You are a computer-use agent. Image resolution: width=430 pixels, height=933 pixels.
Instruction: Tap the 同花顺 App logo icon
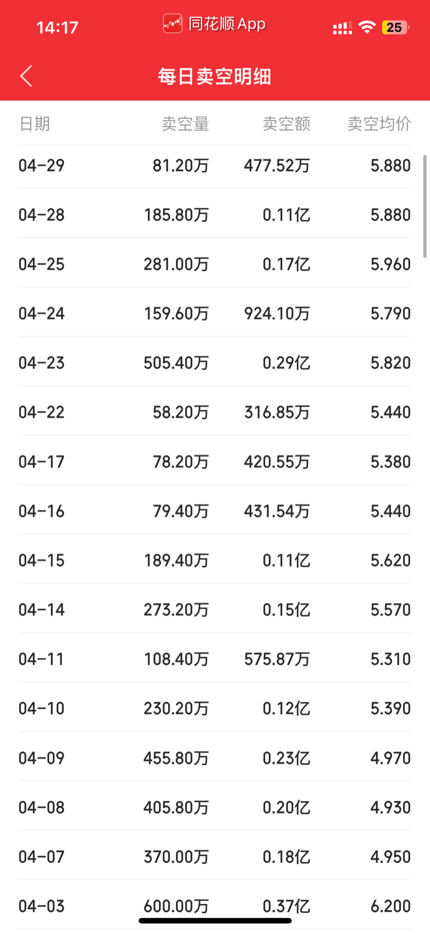[172, 24]
